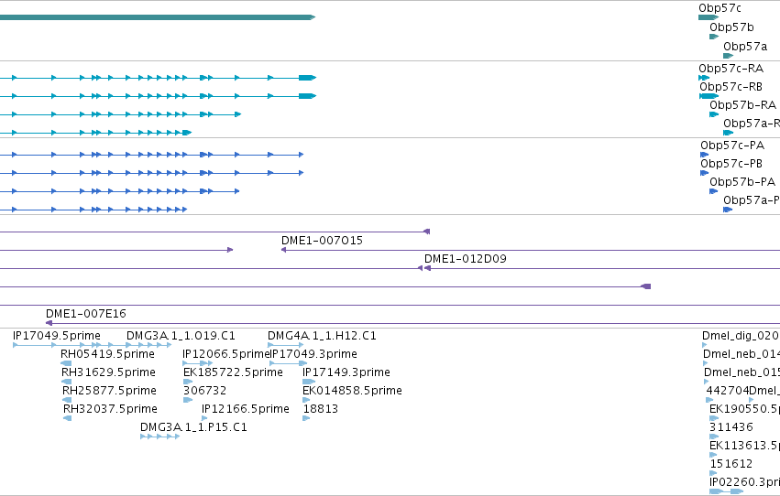Click the IP02260.3pri EST label
This screenshot has height=496, width=780.
click(x=744, y=483)
